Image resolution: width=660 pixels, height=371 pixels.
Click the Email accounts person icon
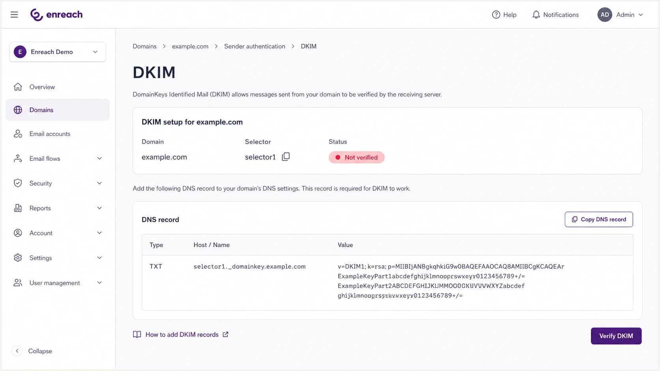click(x=18, y=134)
